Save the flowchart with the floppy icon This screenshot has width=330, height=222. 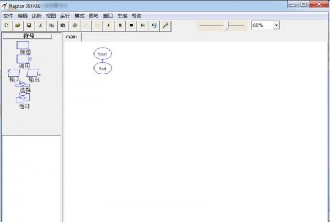tap(29, 25)
